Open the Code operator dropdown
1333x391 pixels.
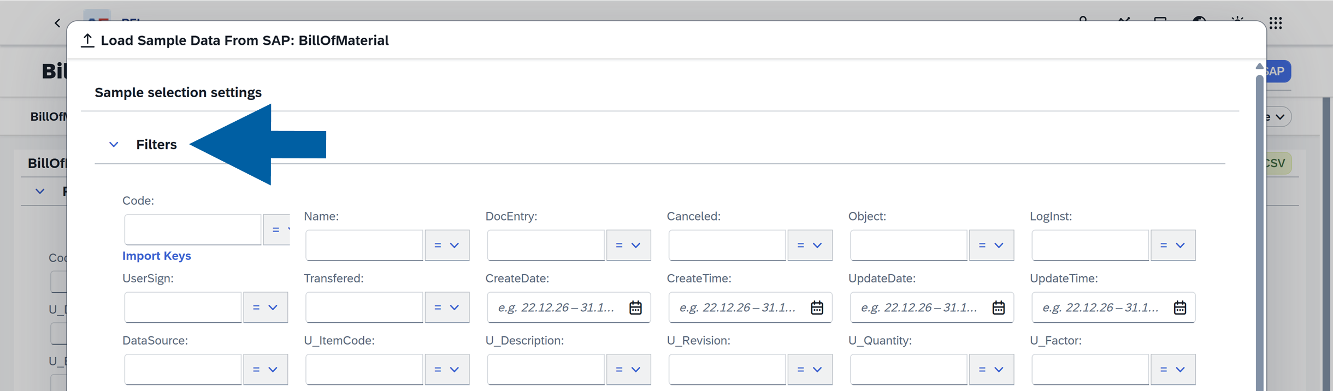(277, 229)
